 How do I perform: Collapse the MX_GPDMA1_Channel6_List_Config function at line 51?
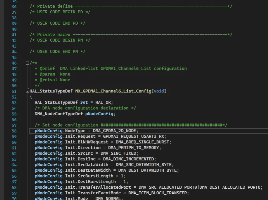[27, 92]
